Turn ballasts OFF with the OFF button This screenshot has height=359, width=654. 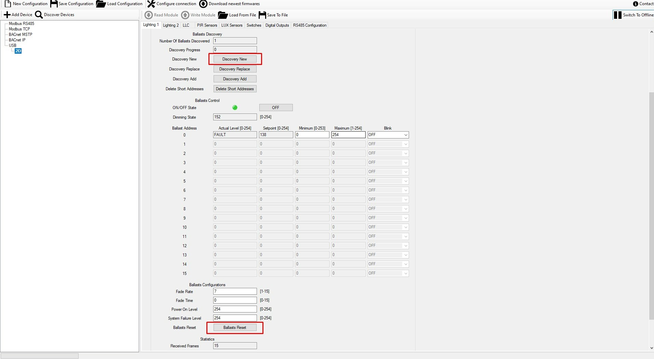pos(276,108)
